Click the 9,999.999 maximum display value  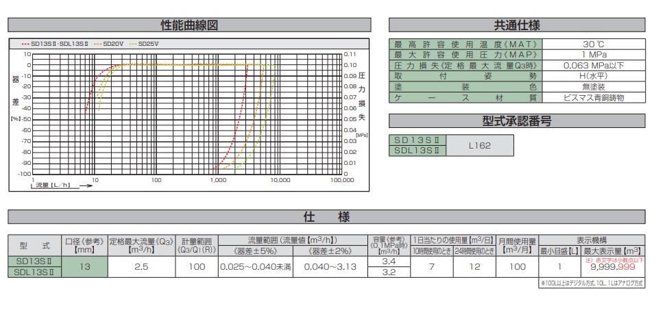[x=613, y=268]
